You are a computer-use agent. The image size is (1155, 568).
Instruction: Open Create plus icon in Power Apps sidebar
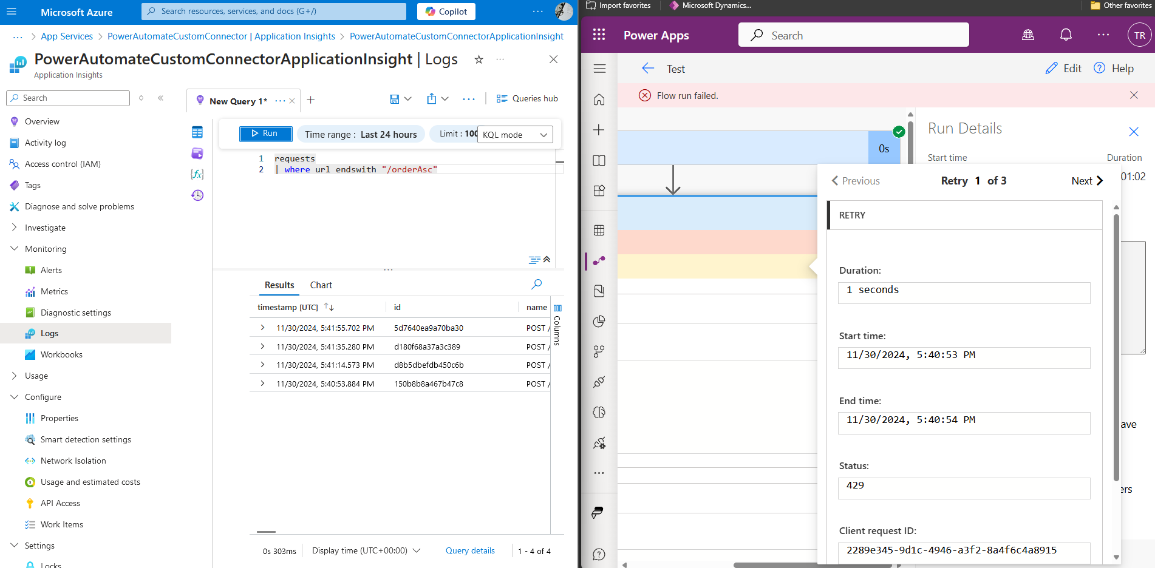pyautogui.click(x=599, y=130)
